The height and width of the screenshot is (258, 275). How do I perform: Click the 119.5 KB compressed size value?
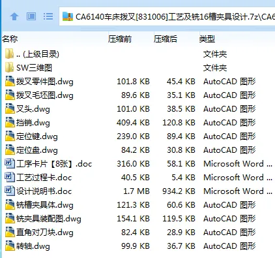point(179,219)
